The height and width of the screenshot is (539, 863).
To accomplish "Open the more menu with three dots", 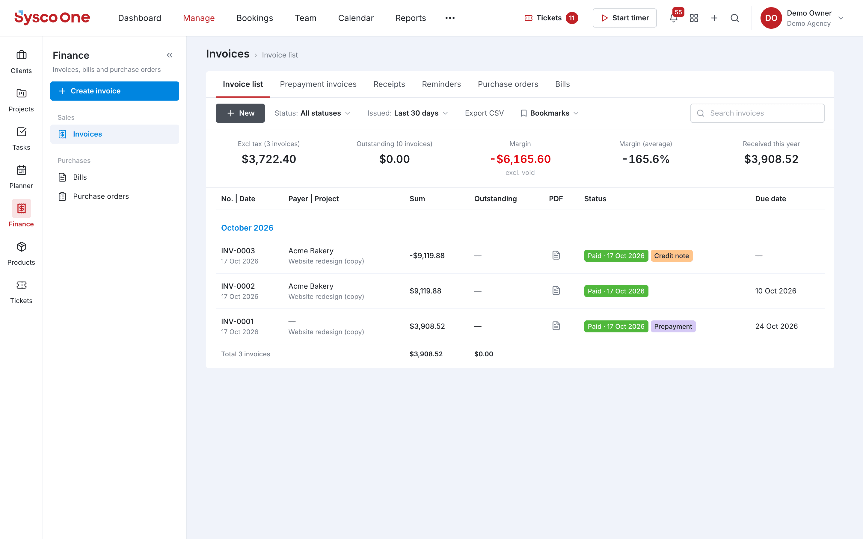I will (x=450, y=18).
